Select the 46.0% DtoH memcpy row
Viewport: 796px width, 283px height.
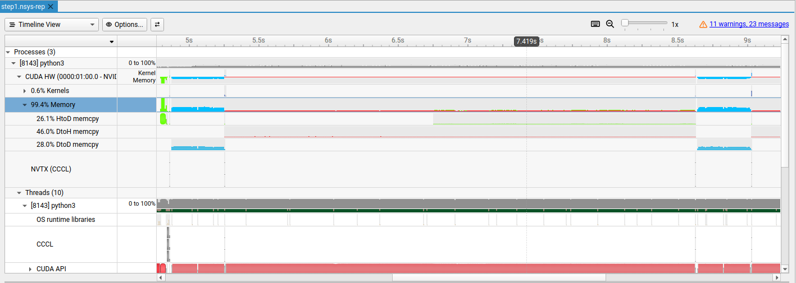point(67,132)
